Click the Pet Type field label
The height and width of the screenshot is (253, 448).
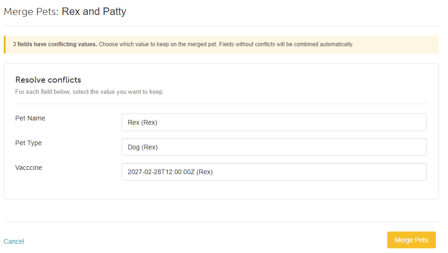tap(28, 143)
